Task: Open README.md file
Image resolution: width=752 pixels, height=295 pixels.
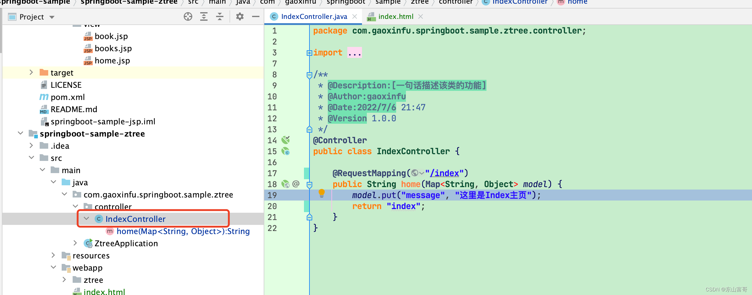Action: click(x=74, y=109)
